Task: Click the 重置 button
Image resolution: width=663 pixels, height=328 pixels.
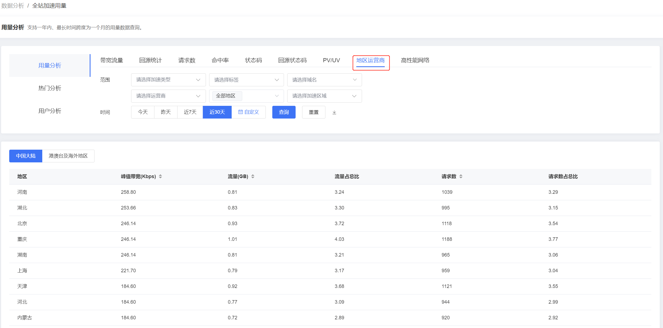Action: 314,112
